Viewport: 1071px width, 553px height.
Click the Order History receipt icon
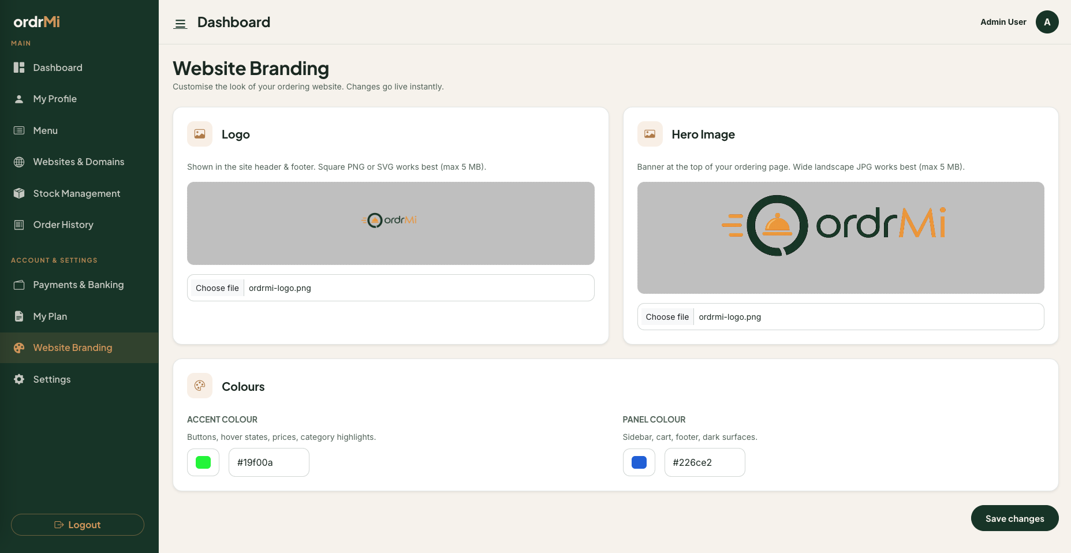click(19, 225)
